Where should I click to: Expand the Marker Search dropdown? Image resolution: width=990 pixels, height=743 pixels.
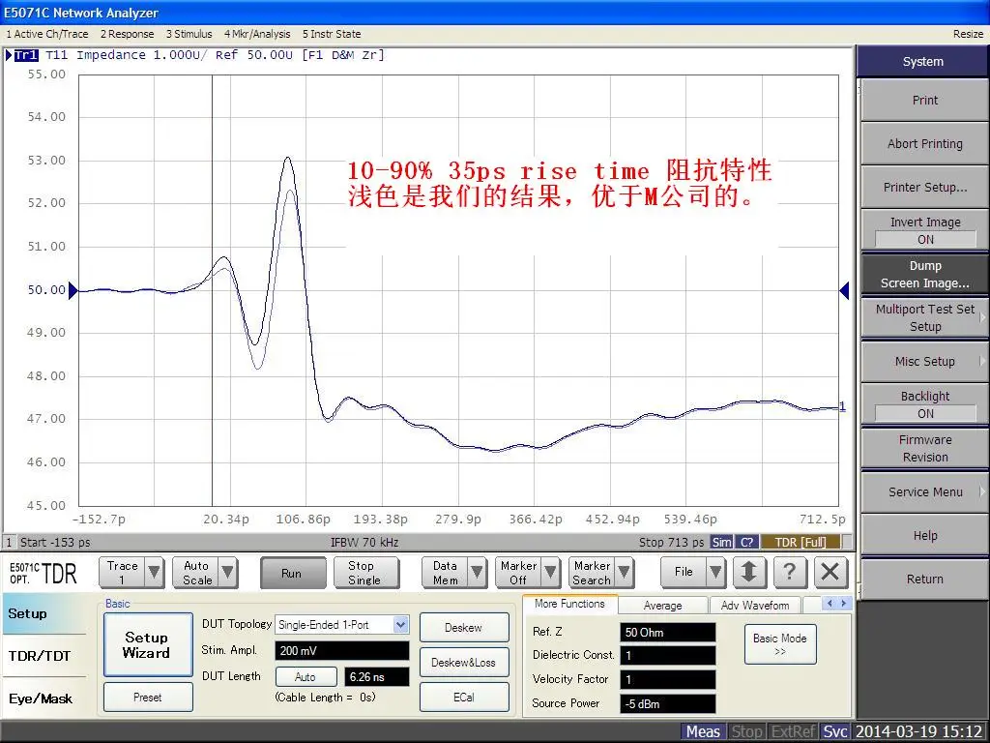[625, 573]
